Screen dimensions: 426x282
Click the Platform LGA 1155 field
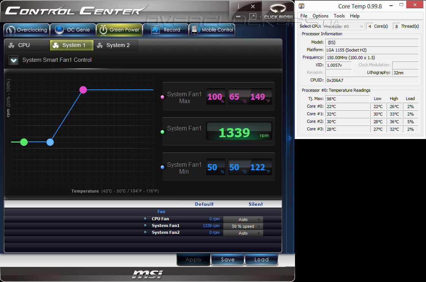(372, 50)
